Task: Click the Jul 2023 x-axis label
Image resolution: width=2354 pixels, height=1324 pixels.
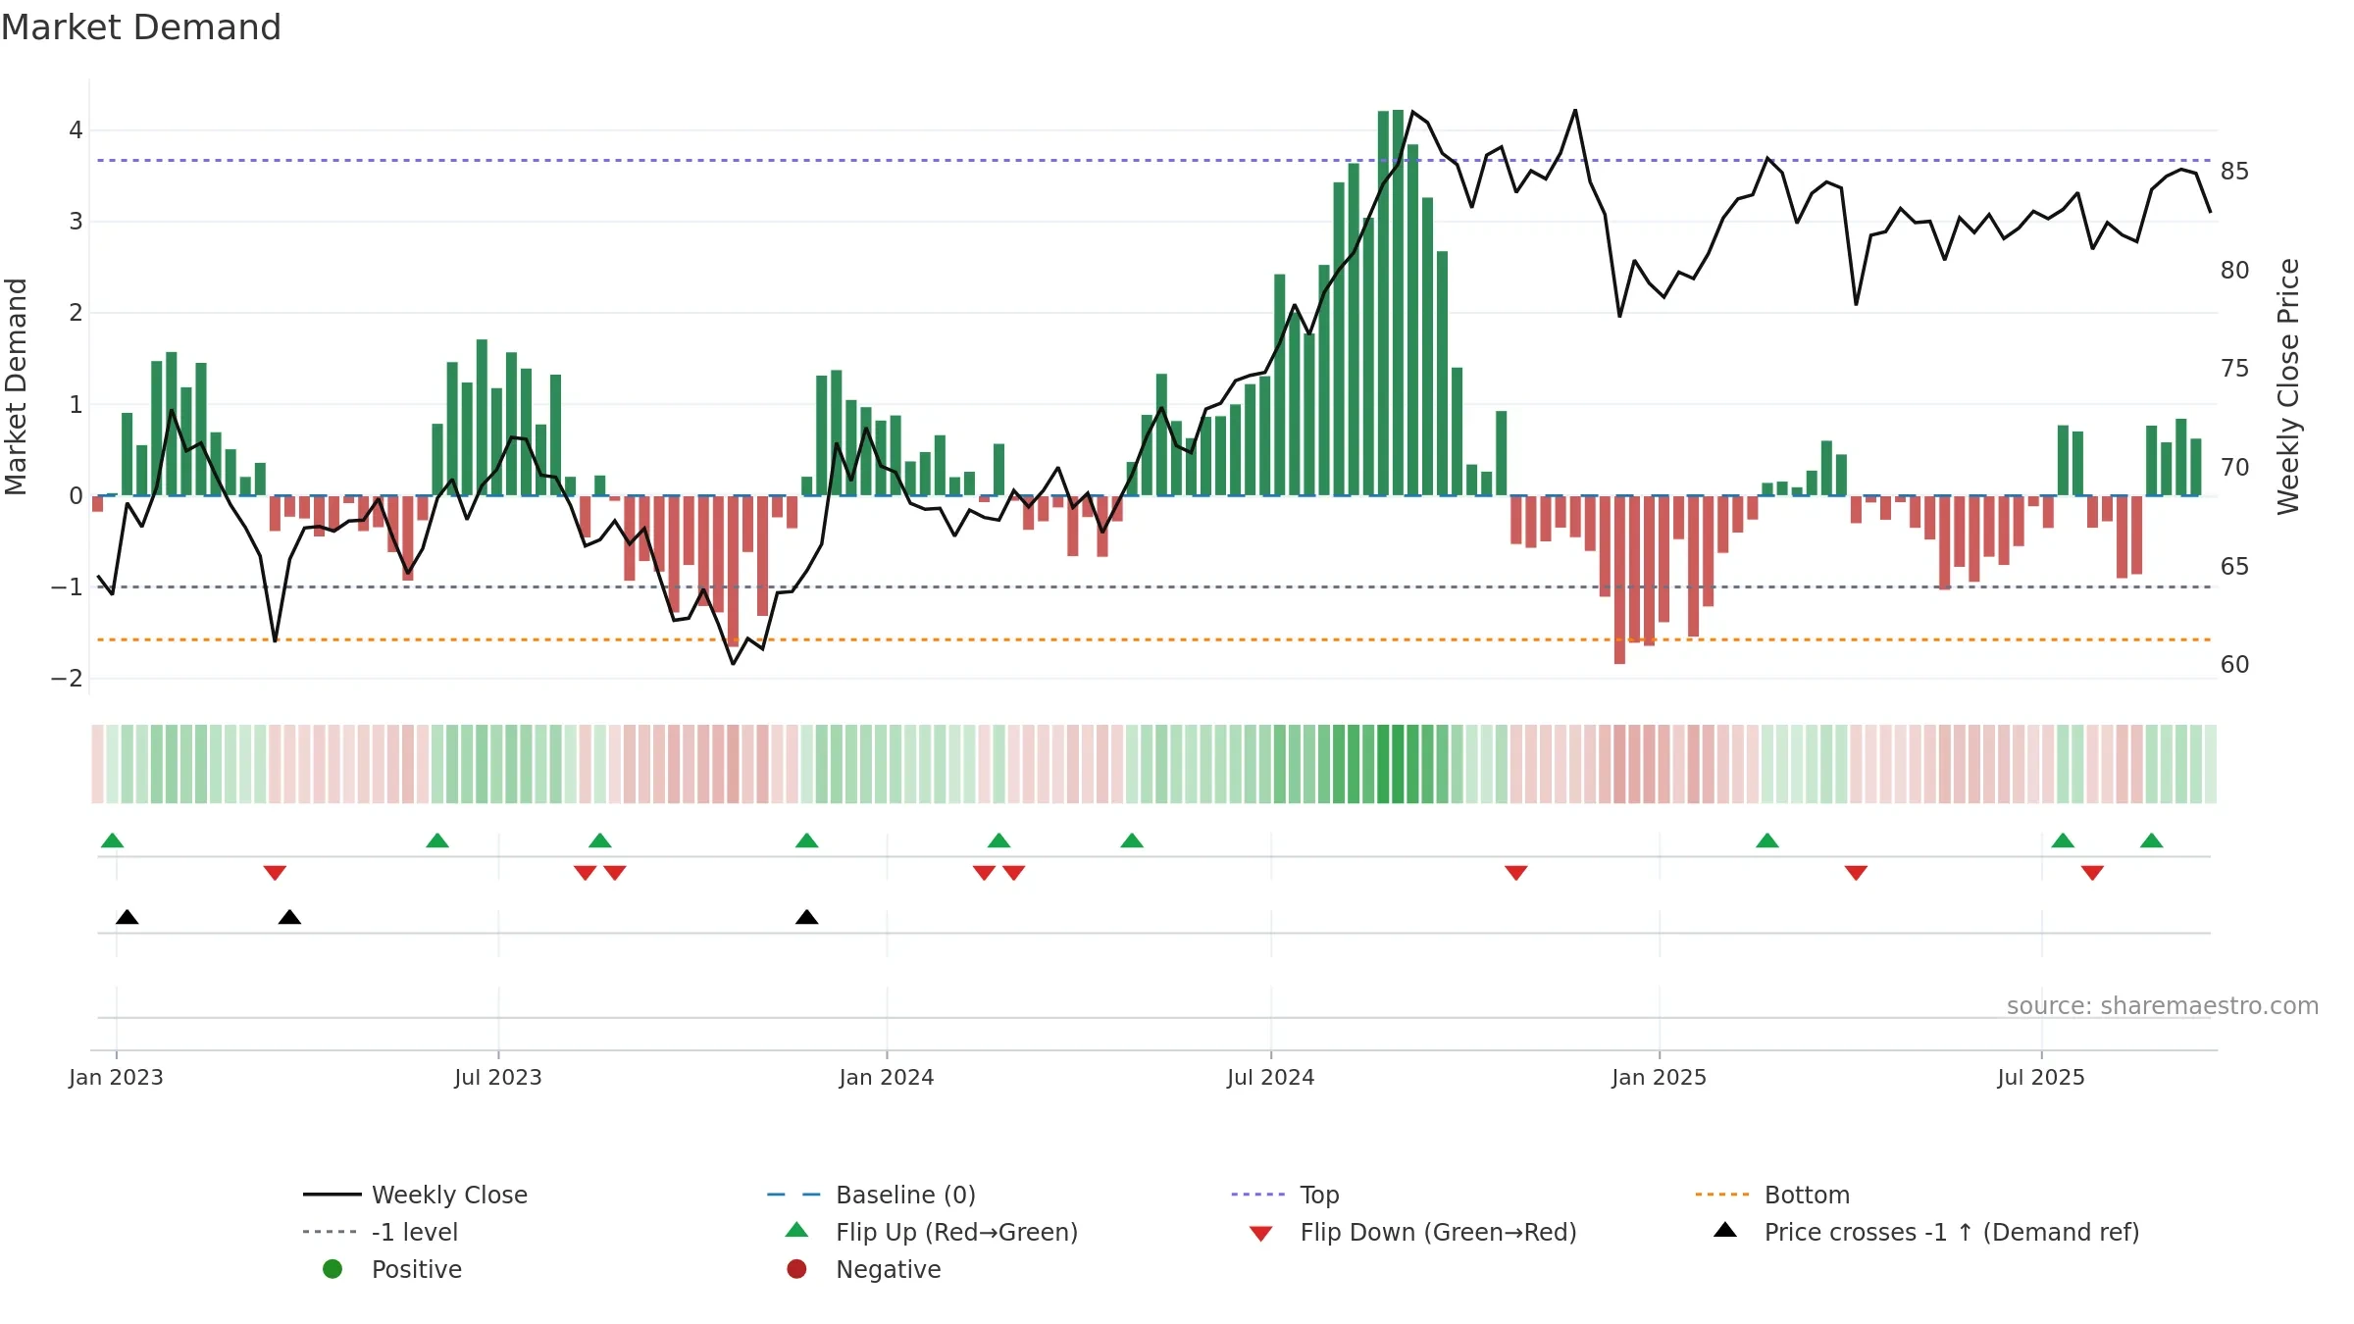Action: point(498,1077)
